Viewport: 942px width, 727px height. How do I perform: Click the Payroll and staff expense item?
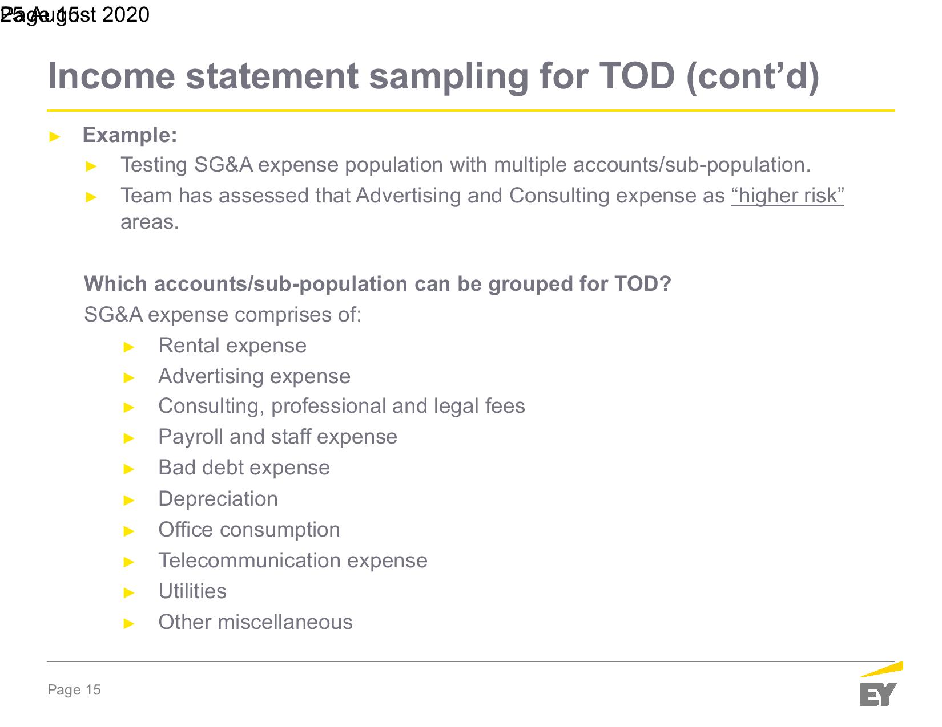[x=277, y=437]
